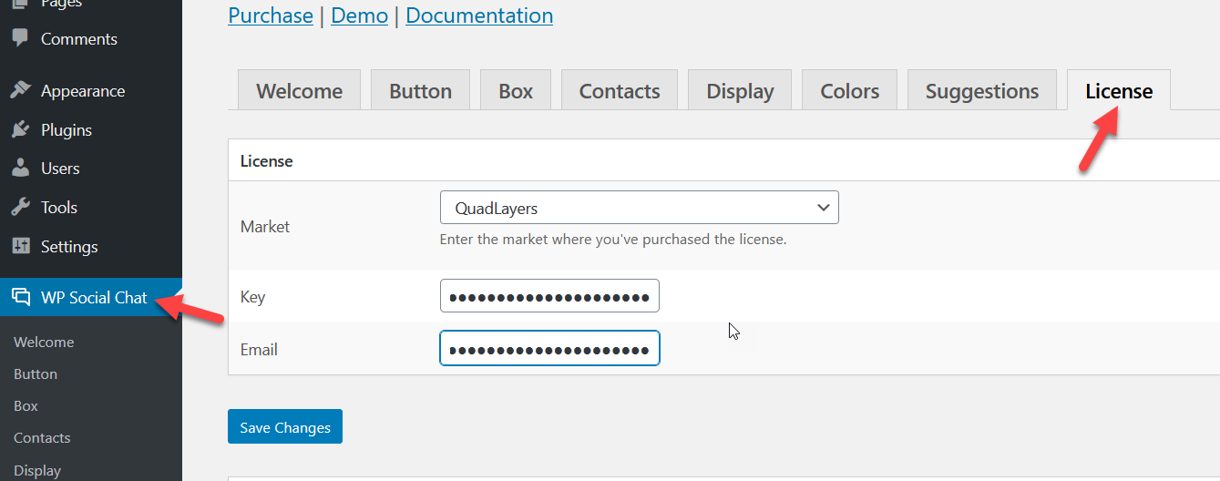Go to Welcome submenu in sidebar
This screenshot has height=481, width=1220.
tap(44, 343)
